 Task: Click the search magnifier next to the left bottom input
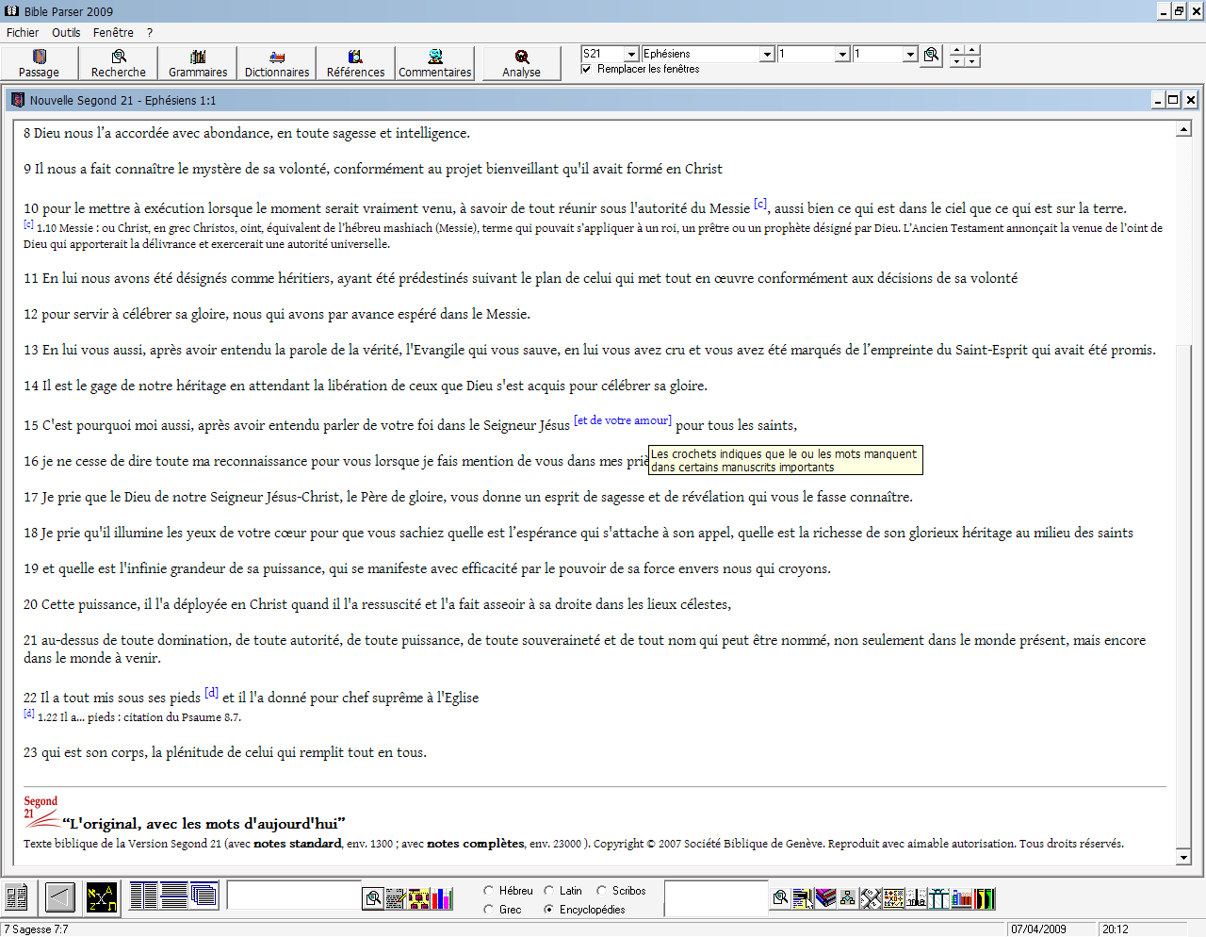tap(374, 898)
